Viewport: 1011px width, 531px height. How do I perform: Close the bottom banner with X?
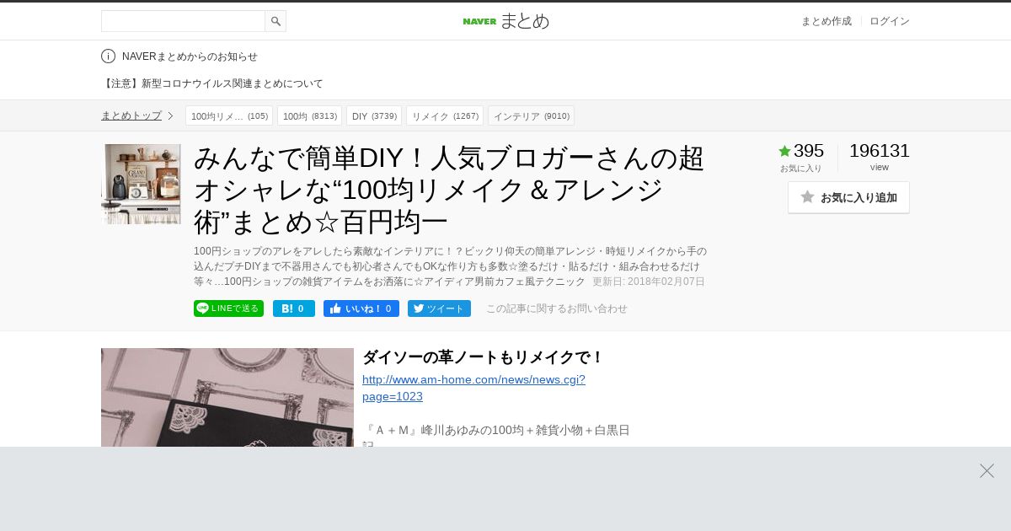(x=987, y=470)
